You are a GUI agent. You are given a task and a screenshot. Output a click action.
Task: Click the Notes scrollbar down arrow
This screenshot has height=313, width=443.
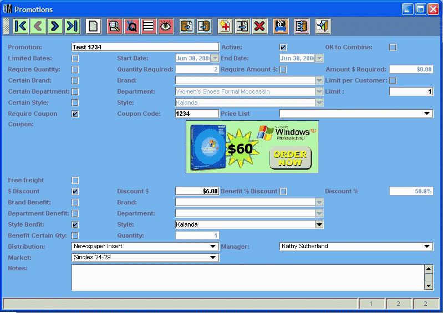[429, 286]
